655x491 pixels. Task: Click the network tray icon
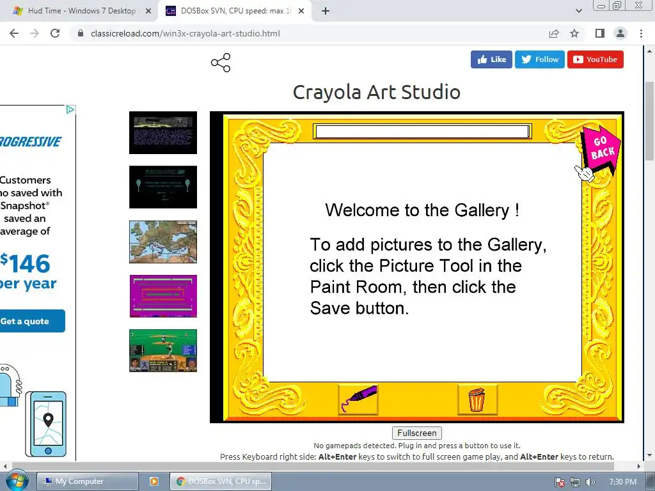click(x=575, y=482)
